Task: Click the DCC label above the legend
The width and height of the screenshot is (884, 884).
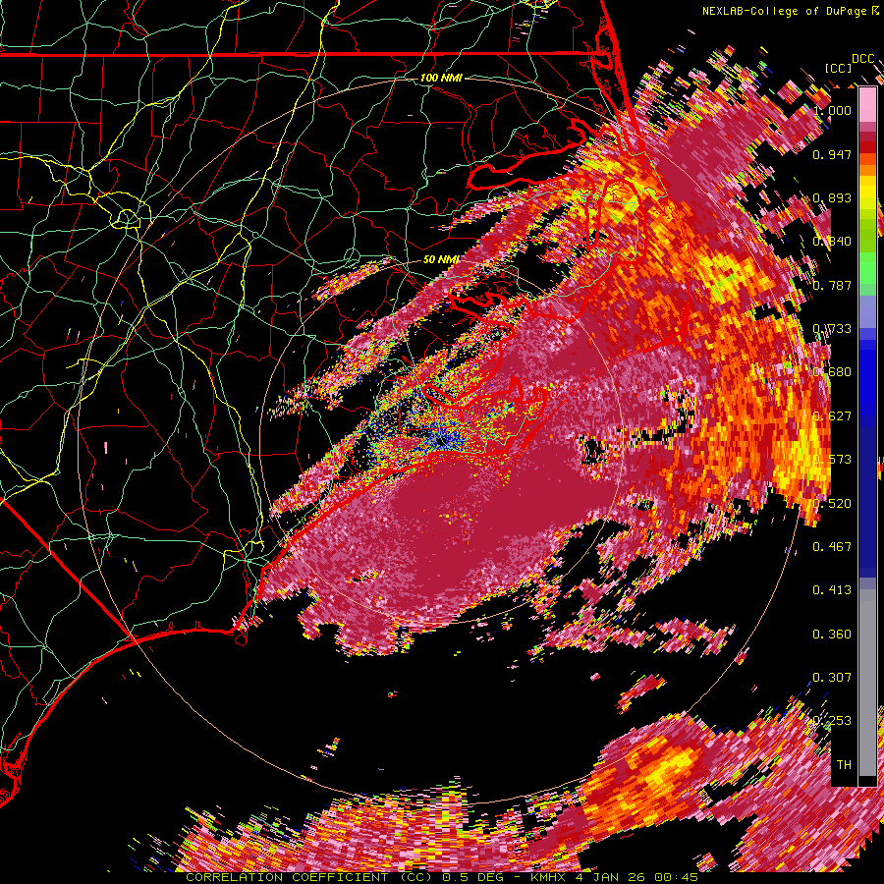Action: [863, 59]
